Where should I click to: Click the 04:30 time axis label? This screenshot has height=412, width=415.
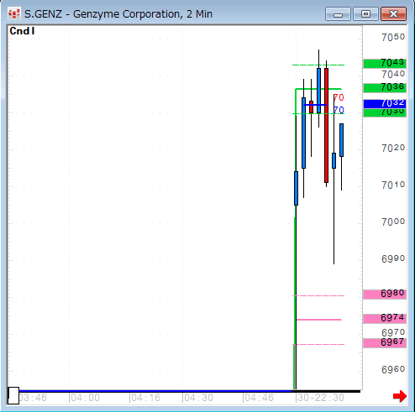[198, 398]
